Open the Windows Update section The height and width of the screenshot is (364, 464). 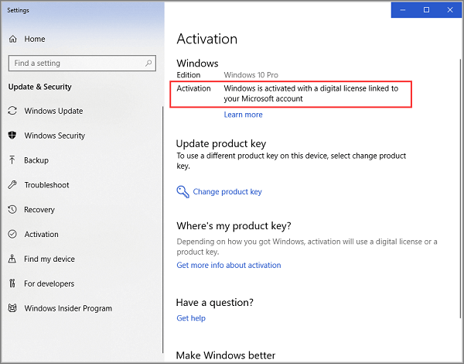coord(53,111)
